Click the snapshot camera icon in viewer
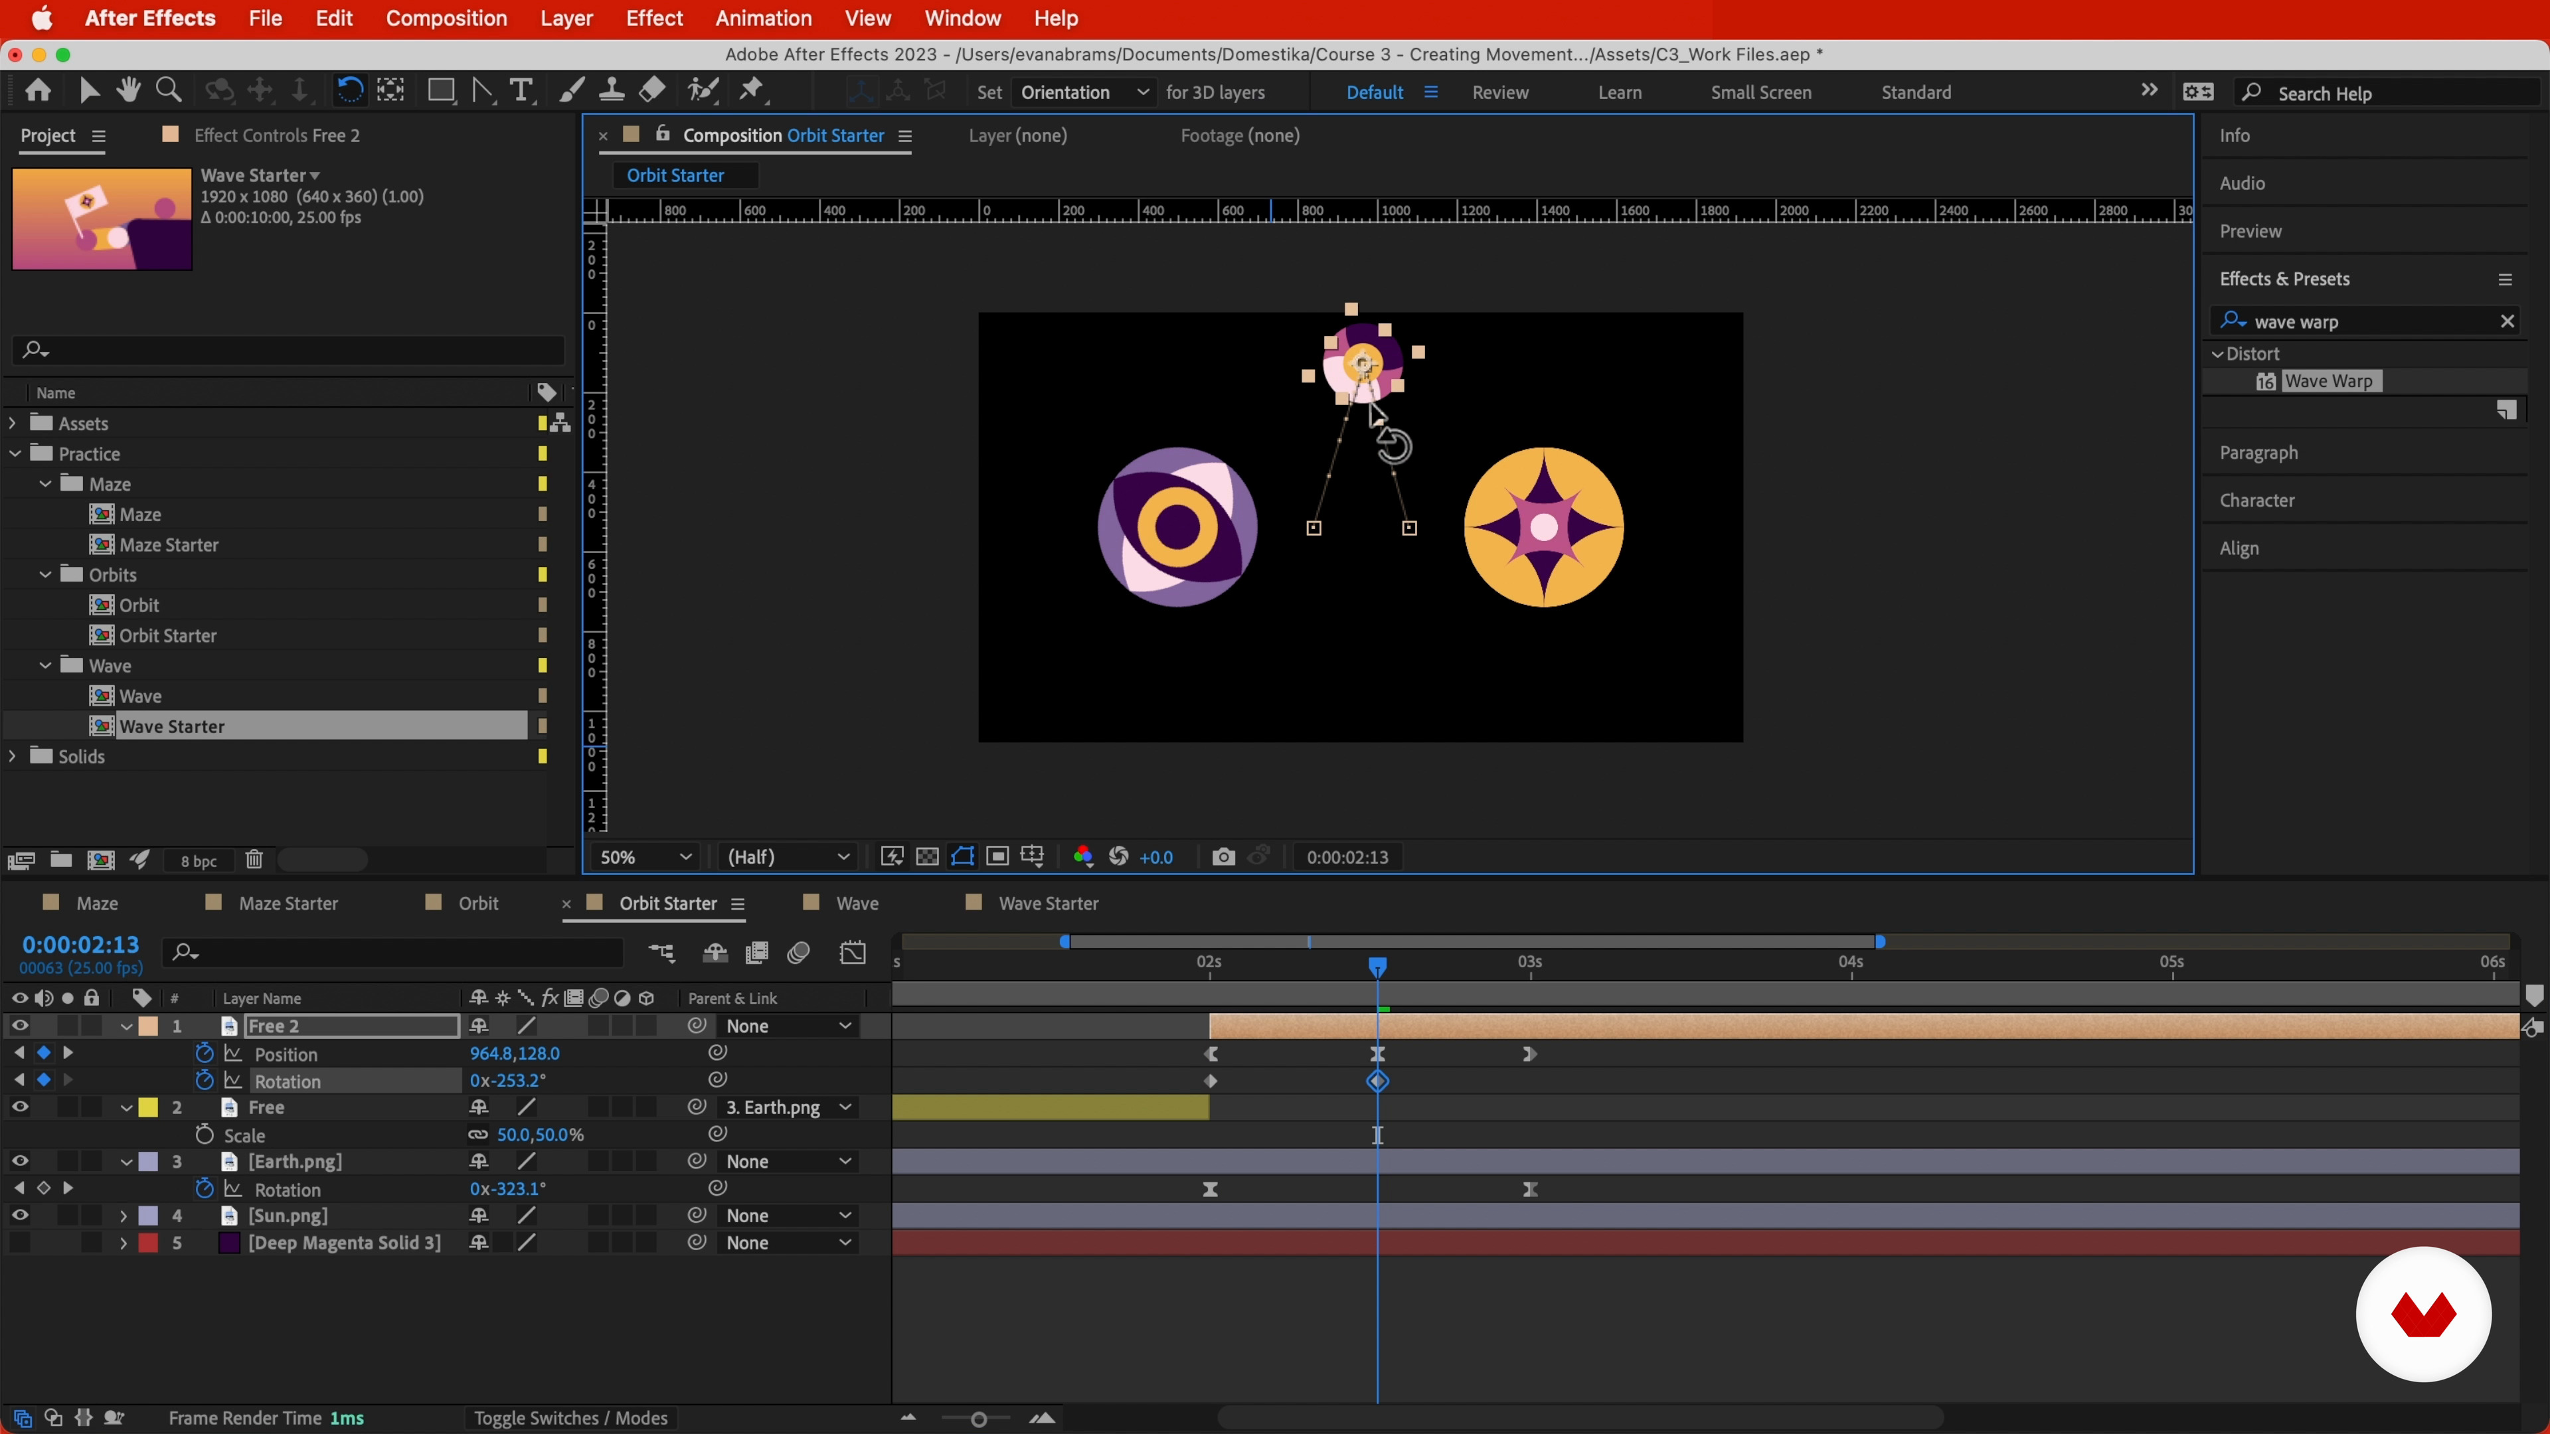The height and width of the screenshot is (1434, 2550). click(x=1223, y=857)
